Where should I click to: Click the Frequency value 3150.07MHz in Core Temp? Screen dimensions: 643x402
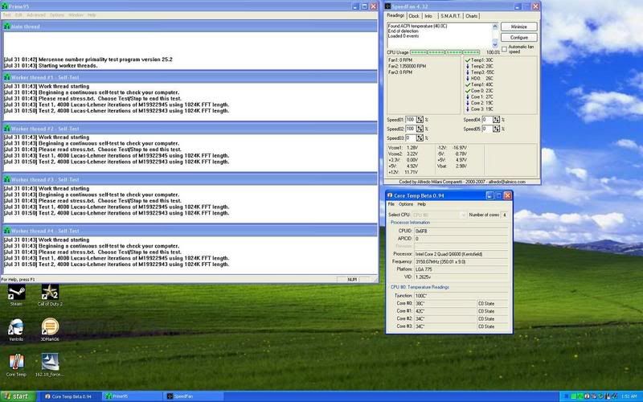[x=461, y=262]
